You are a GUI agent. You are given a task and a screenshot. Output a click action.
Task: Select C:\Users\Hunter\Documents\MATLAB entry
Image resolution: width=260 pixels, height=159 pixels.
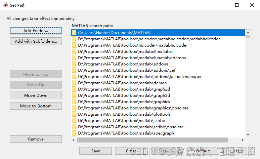pos(158,33)
